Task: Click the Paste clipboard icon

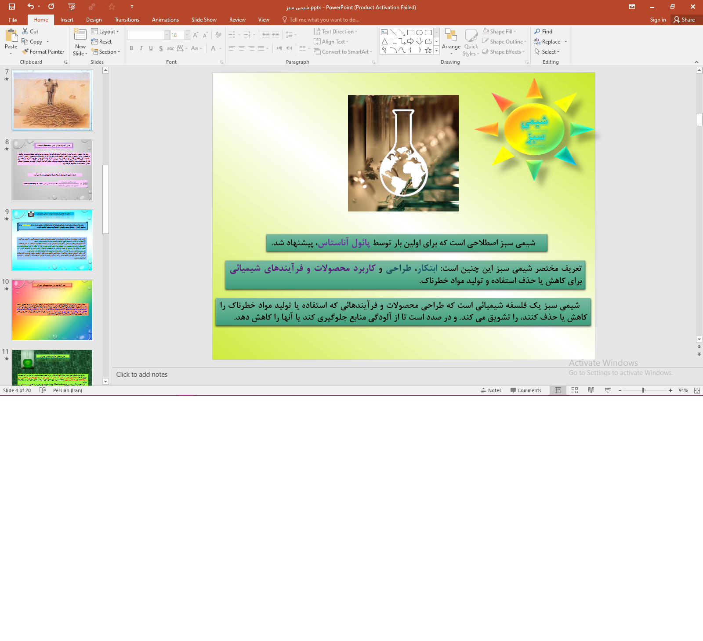Action: [11, 36]
